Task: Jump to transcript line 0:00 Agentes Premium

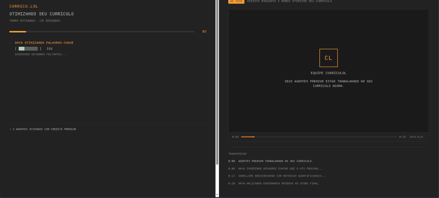Action: pyautogui.click(x=271, y=161)
